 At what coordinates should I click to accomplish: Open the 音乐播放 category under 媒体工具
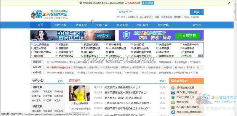click(36, 111)
